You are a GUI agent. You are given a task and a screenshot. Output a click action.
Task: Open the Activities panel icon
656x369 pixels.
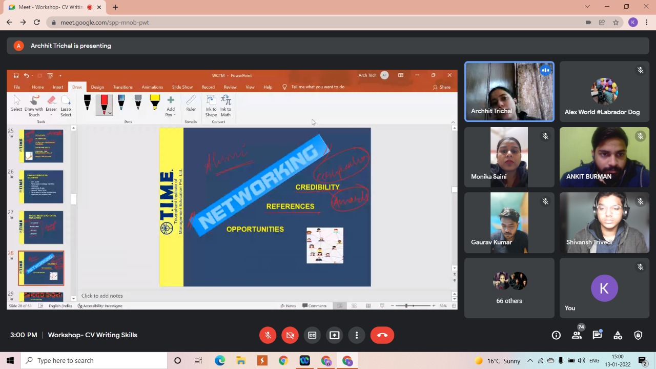(x=618, y=335)
